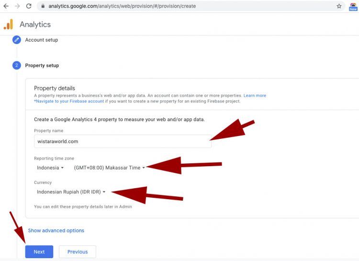
Task: Select the Account setup step label
Action: [x=42, y=40]
